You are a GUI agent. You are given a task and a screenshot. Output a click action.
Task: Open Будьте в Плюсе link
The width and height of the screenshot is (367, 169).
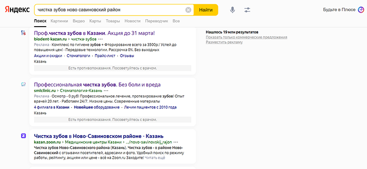tap(339, 10)
